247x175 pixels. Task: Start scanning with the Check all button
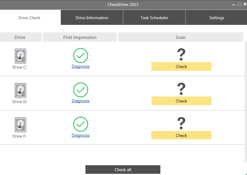pos(123,170)
